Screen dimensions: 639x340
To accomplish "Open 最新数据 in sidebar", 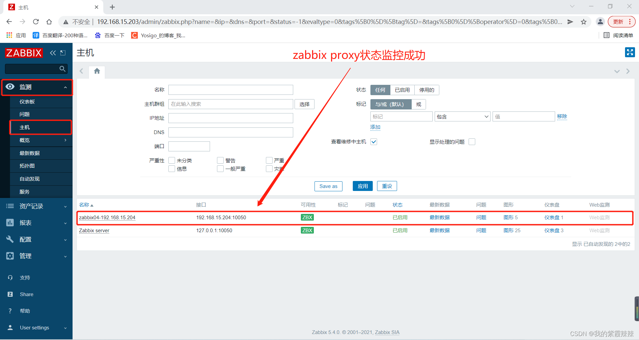I will [41, 153].
